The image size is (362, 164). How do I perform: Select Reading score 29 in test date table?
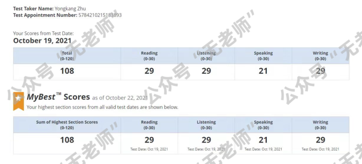[x=149, y=71]
